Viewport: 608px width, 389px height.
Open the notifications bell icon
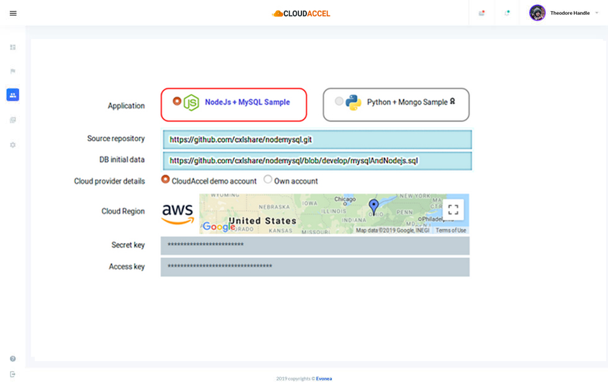pyautogui.click(x=507, y=13)
